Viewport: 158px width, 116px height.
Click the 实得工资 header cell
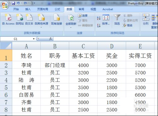140,55
